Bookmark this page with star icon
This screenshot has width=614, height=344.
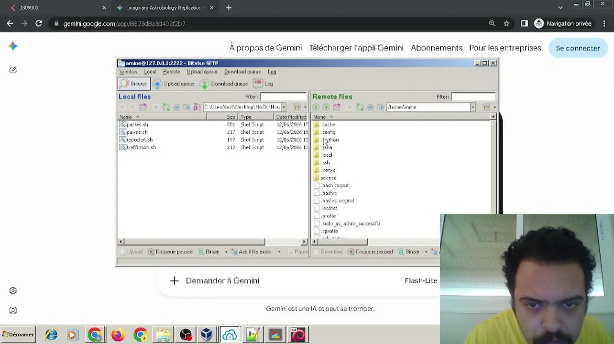(506, 23)
